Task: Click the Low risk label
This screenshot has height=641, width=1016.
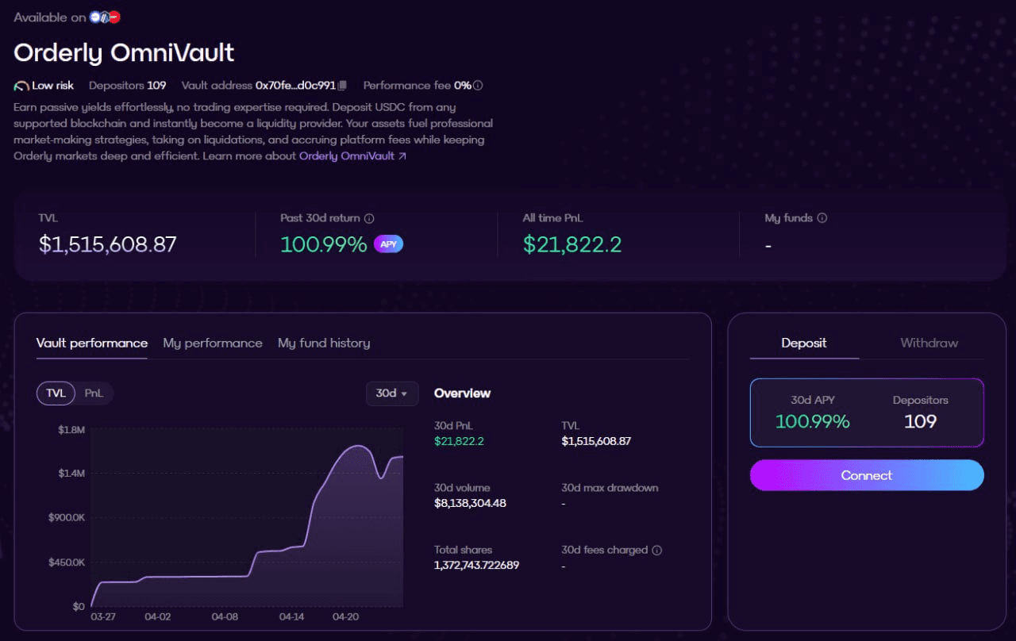Action: coord(52,86)
